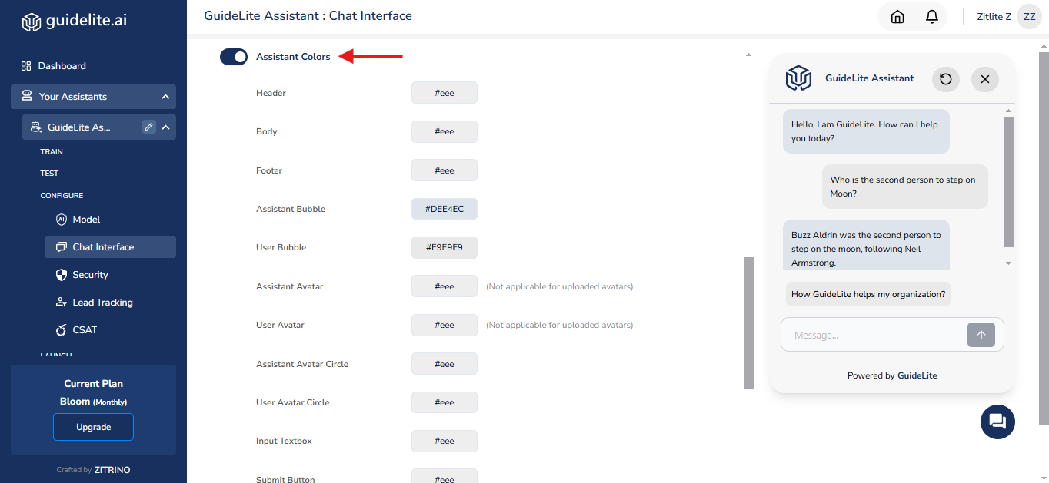Click the GuideLite As... assistant icon
The width and height of the screenshot is (1049, 483).
point(35,127)
